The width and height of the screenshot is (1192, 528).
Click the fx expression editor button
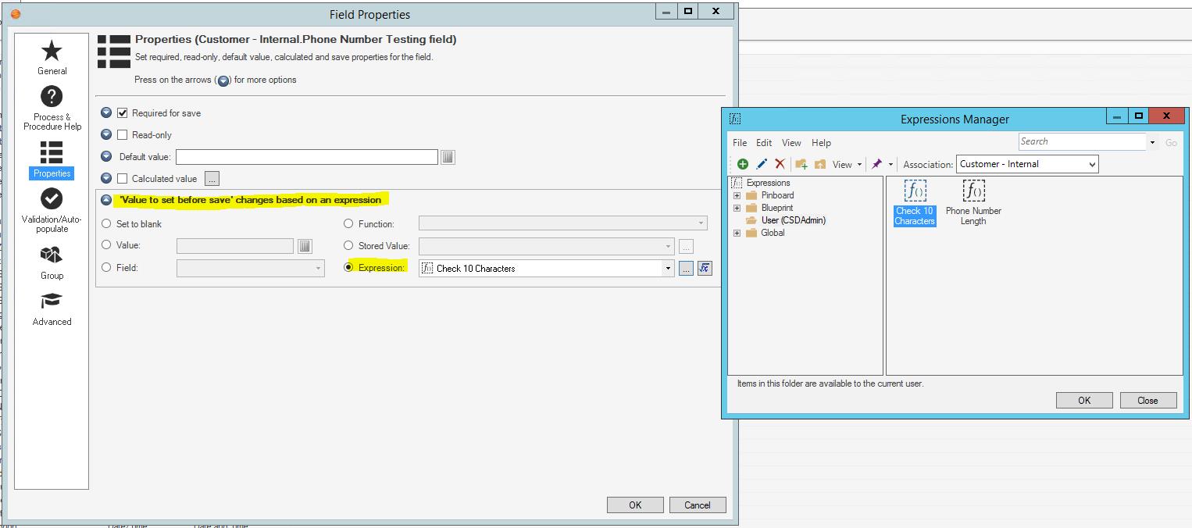705,268
